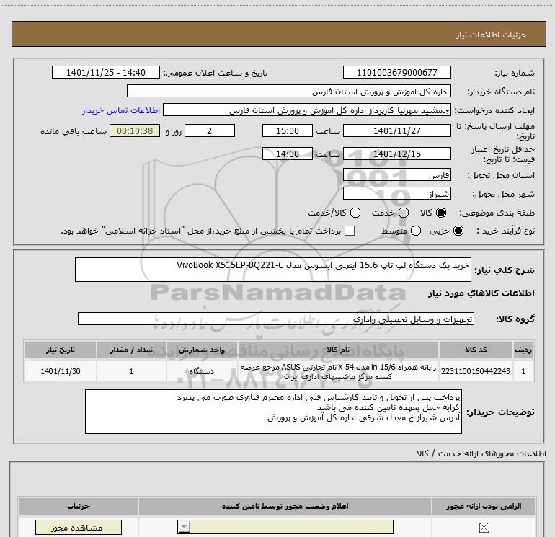
Task: Click the need date cell 1401/11/30
Action: pyautogui.click(x=61, y=371)
